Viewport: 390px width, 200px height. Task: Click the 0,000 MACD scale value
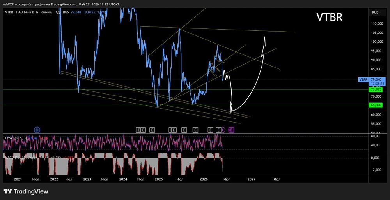(x=376, y=158)
